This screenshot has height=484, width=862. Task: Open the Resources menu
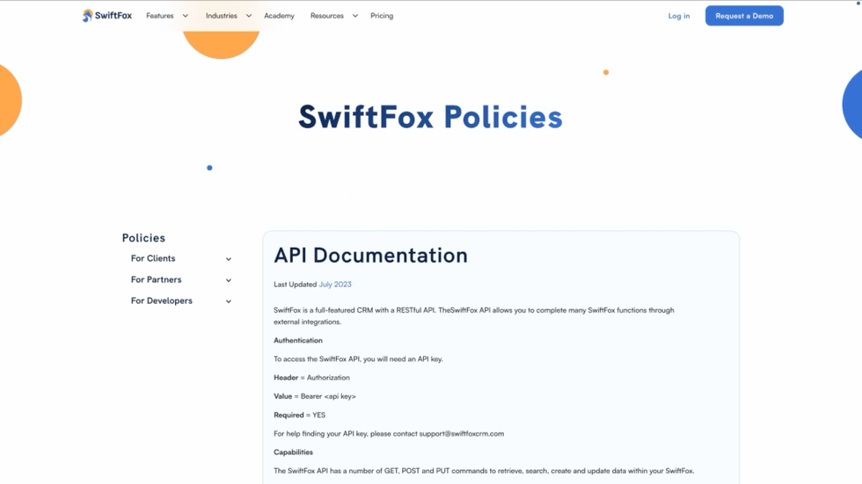click(x=327, y=15)
